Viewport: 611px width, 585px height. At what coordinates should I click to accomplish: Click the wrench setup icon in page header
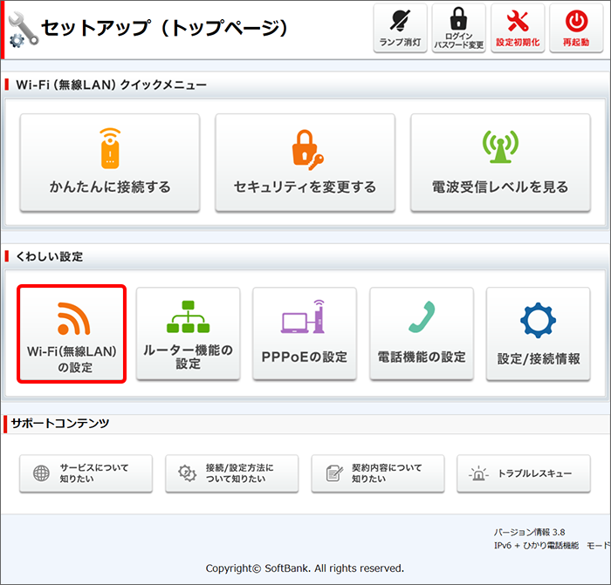24,30
